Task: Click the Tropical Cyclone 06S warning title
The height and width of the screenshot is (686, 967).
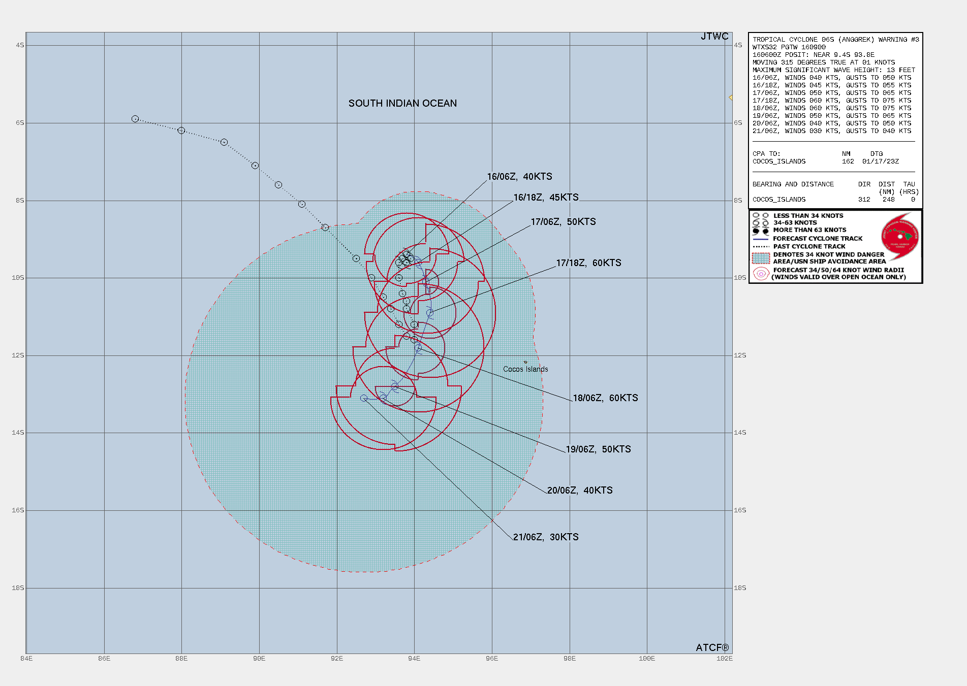Action: click(x=835, y=40)
